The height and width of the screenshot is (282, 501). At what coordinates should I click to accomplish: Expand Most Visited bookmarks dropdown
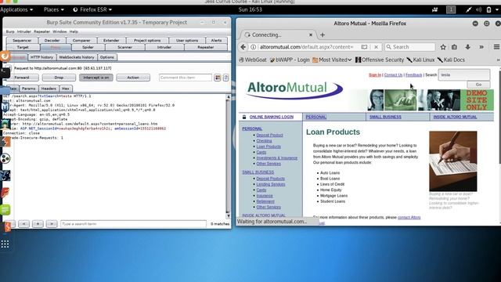[x=332, y=60]
